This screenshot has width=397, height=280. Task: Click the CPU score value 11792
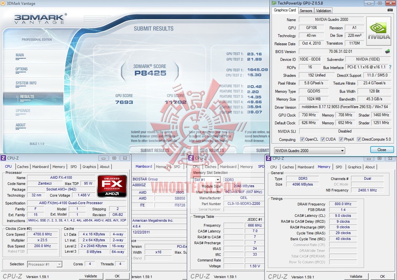point(175,102)
